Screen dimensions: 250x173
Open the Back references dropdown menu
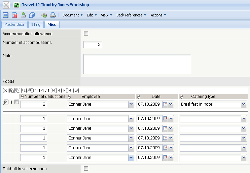131,15
